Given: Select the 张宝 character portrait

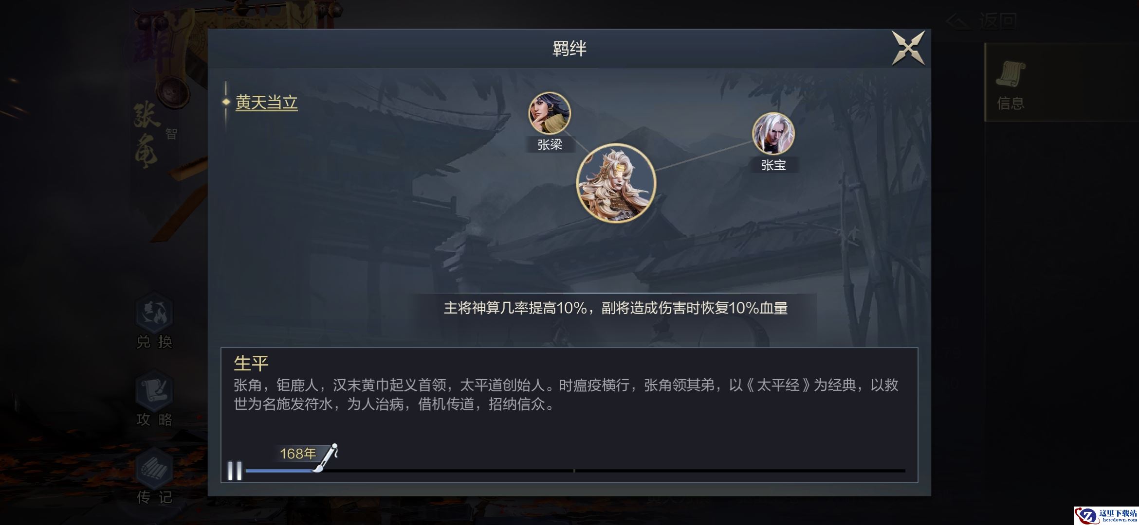Looking at the screenshot, I should (x=773, y=133).
